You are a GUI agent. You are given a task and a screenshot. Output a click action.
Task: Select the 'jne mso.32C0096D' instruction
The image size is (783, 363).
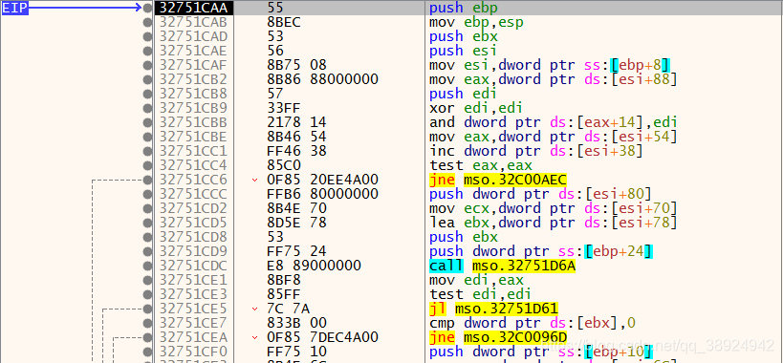(498, 338)
